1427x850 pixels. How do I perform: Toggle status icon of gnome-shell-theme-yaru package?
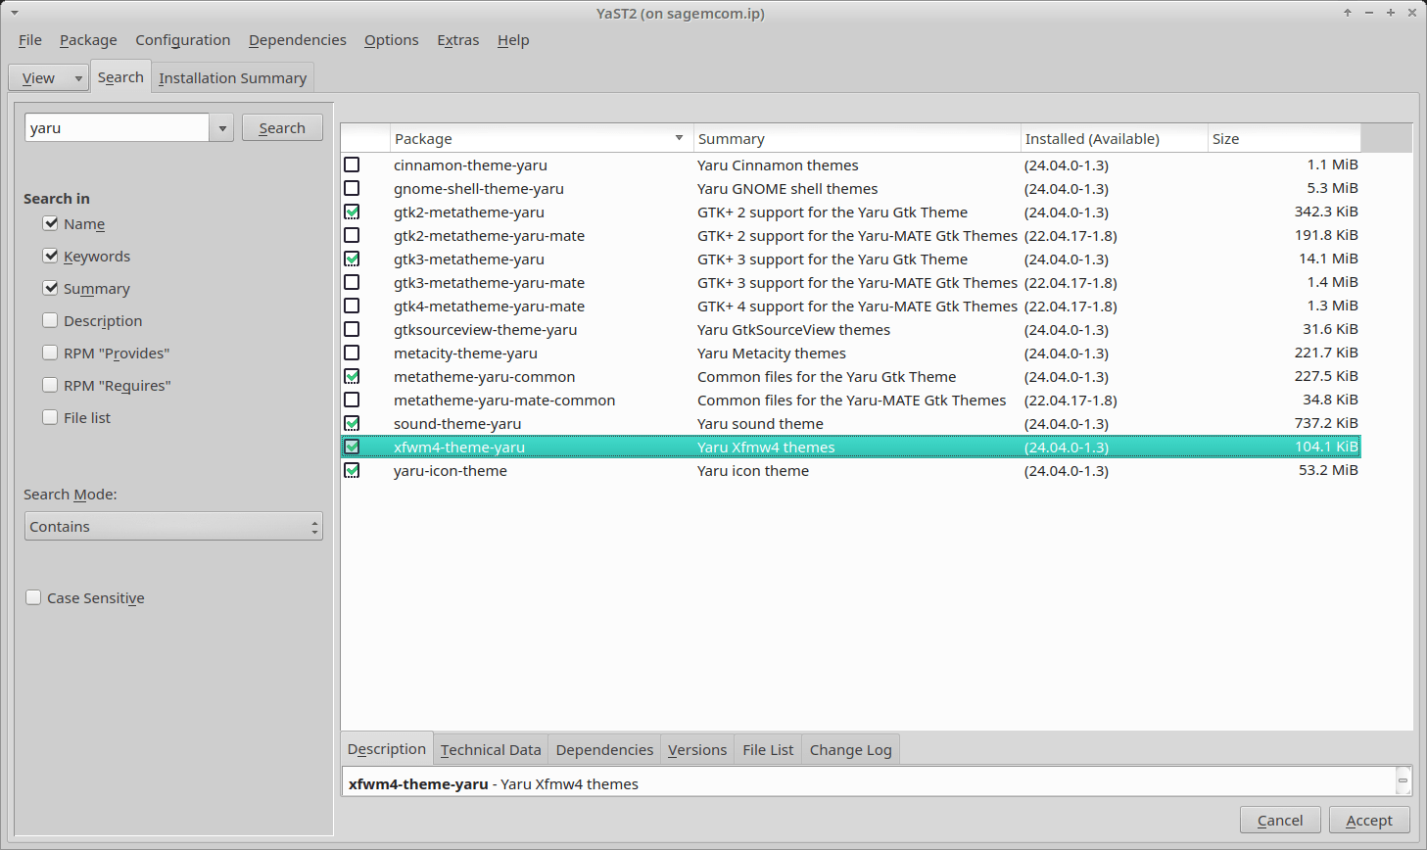[x=352, y=189]
